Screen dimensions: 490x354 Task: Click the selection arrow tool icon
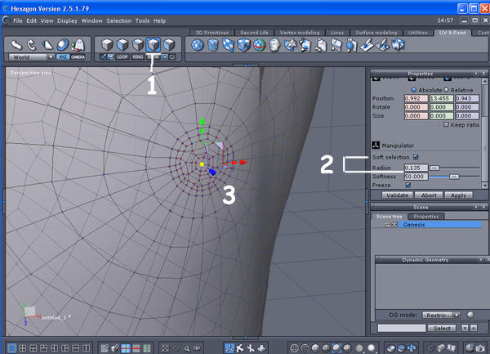coord(15,44)
